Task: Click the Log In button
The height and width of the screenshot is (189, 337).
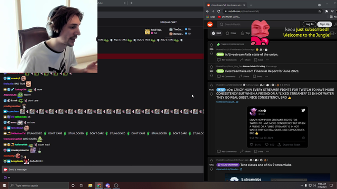Action: tap(310, 24)
